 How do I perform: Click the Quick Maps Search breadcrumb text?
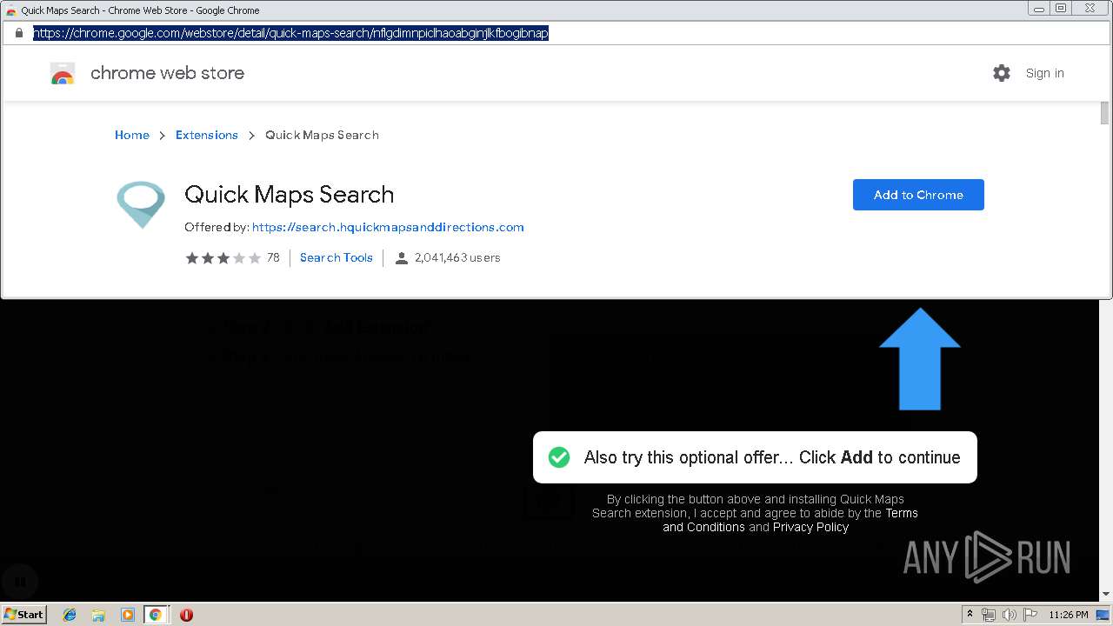322,135
